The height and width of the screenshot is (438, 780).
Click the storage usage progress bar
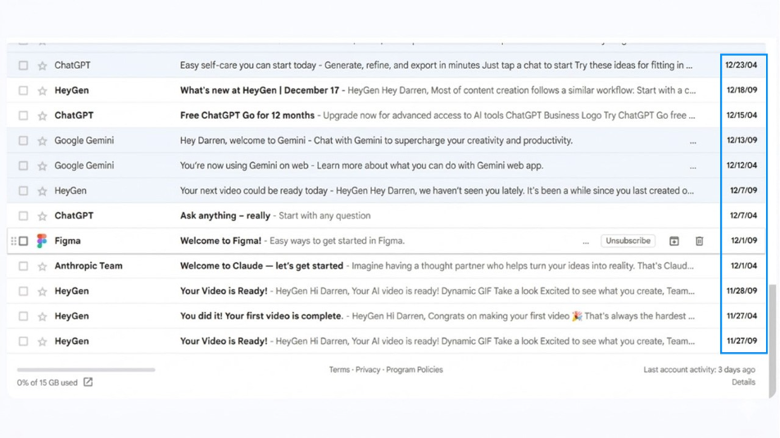(x=86, y=370)
